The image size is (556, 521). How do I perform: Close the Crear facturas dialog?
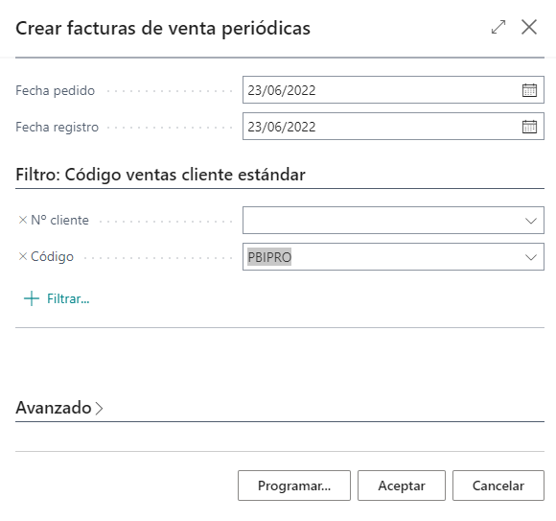click(x=529, y=27)
